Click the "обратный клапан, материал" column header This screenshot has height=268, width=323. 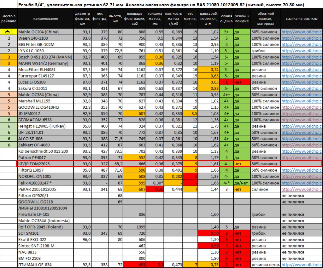coord(265,19)
